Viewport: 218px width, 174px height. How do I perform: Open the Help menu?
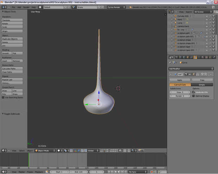(33, 7)
